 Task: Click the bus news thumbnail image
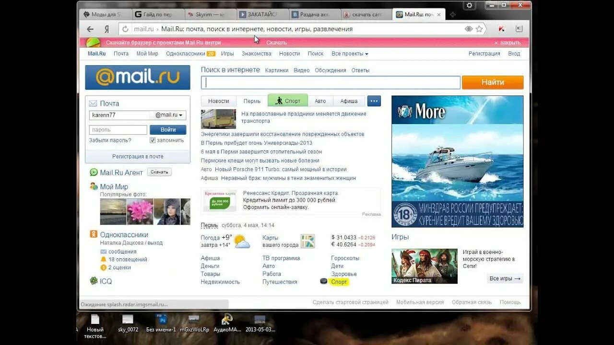pyautogui.click(x=218, y=119)
